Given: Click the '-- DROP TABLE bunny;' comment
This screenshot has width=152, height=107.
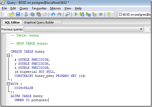Looking at the screenshot, I should (x=29, y=43).
